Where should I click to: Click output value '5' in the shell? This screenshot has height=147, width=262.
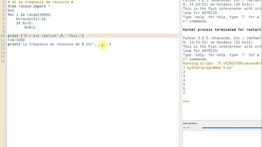pyautogui.click(x=184, y=85)
